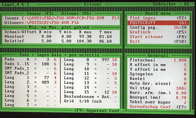The image size is (196, 118).
Task: Select Plot lagen menu entry
Action: click(x=158, y=18)
